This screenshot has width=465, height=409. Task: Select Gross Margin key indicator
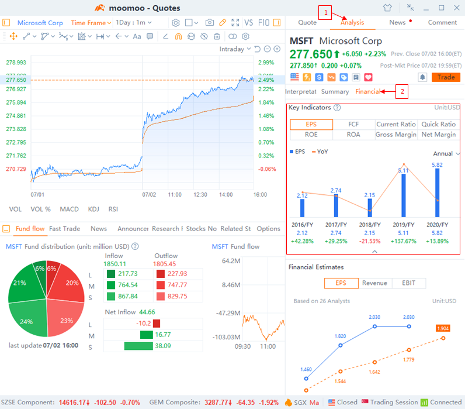pos(396,135)
